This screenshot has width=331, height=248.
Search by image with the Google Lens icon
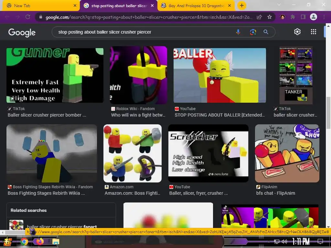coord(253,32)
